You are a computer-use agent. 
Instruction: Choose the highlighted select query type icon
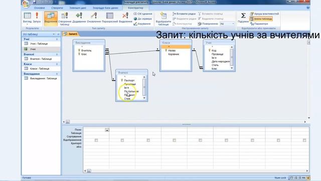tap(51, 19)
